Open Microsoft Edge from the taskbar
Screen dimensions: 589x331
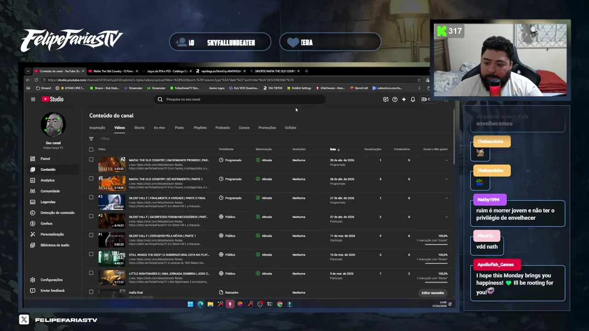click(200, 304)
